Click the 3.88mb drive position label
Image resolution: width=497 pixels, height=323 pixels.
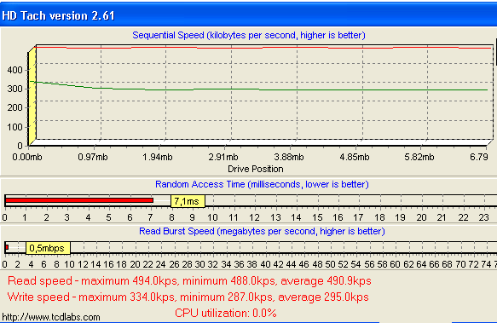coord(289,157)
